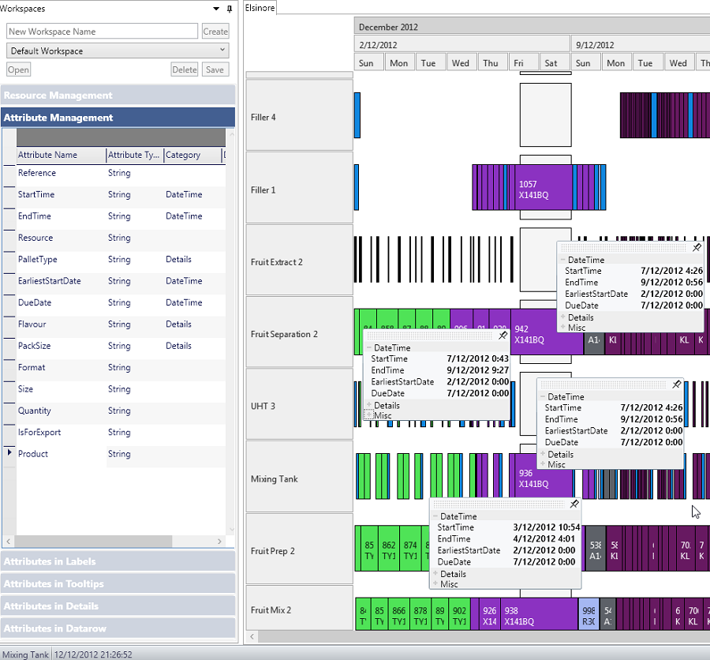Screen dimensions: 710x660
Task: Select the Product attribute row
Action: (x=59, y=454)
